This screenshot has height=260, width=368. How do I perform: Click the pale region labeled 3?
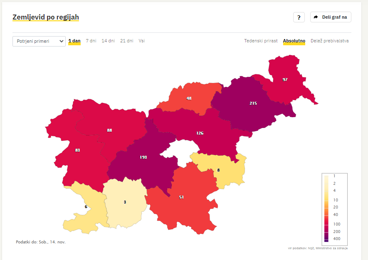click(x=125, y=202)
